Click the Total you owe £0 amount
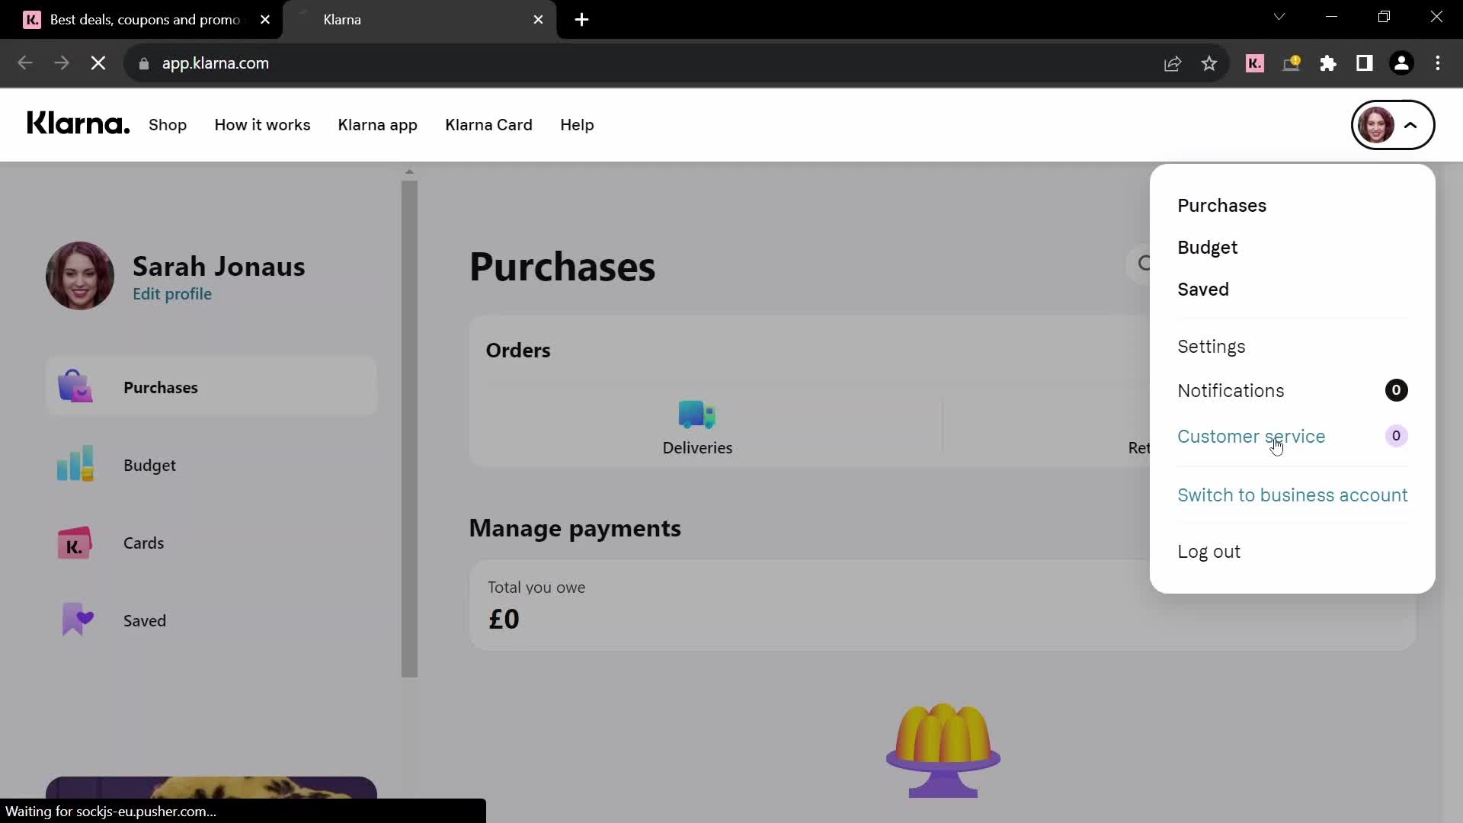Image resolution: width=1463 pixels, height=823 pixels. point(504,619)
